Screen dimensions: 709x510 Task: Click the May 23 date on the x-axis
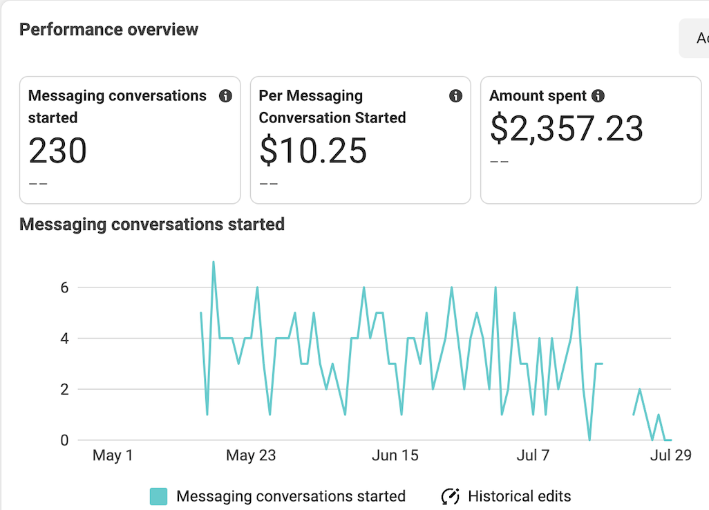[251, 455]
